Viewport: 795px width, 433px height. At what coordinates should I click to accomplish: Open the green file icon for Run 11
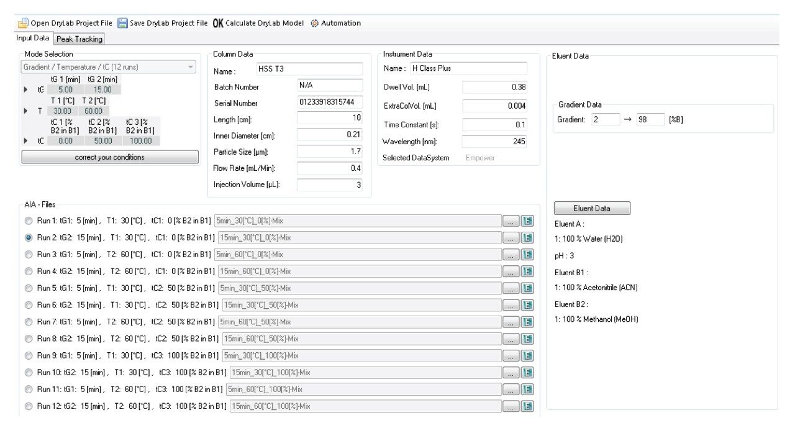pos(527,390)
